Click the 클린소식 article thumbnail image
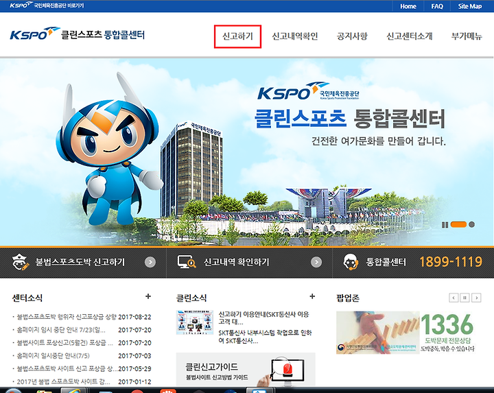Image resolution: width=494 pixels, height=393 pixels. pos(194,322)
